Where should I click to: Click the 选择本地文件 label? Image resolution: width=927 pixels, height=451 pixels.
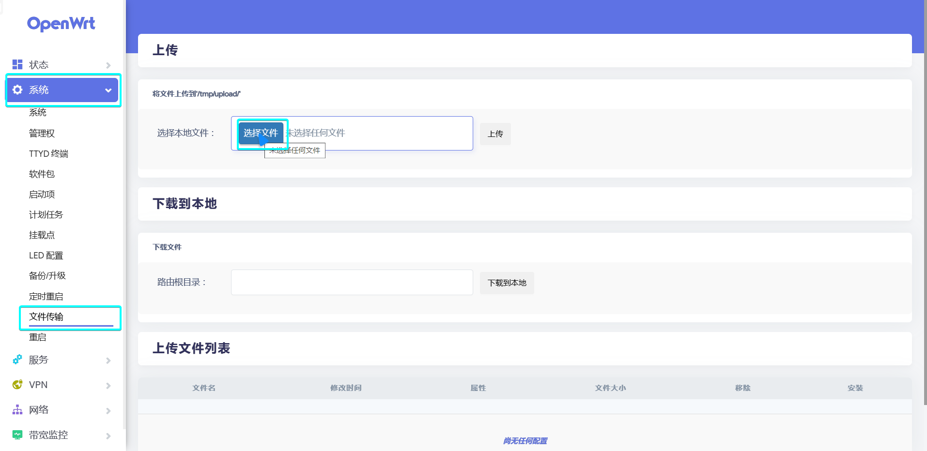pyautogui.click(x=186, y=133)
